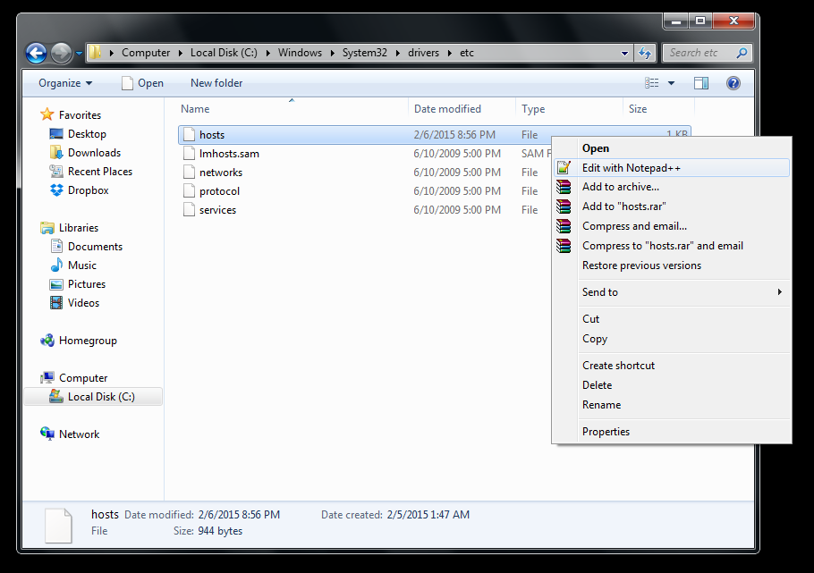Image resolution: width=814 pixels, height=573 pixels.
Task: Click the Network icon in navigation pane
Action: tap(47, 434)
